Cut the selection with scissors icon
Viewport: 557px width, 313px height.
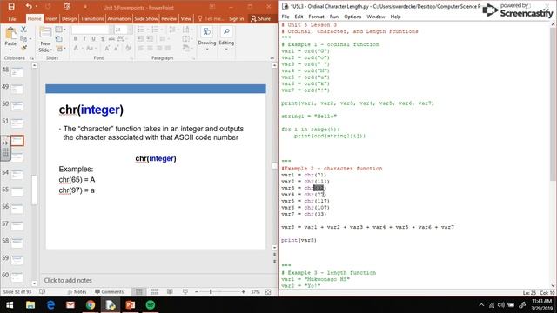click(x=23, y=30)
